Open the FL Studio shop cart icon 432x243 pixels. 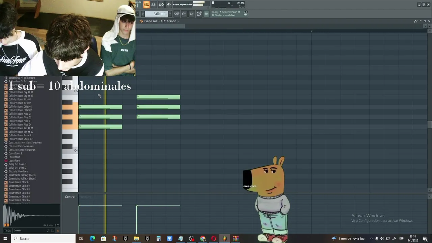[206, 14]
